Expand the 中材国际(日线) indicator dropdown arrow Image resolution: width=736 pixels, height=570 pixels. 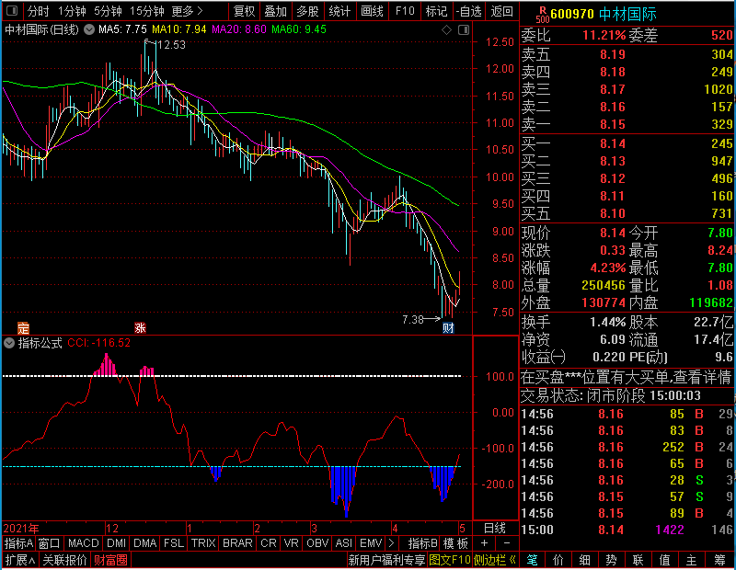pyautogui.click(x=89, y=29)
